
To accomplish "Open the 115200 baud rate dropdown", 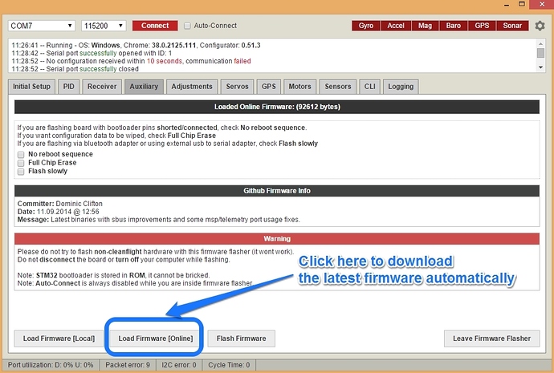I will pos(104,26).
